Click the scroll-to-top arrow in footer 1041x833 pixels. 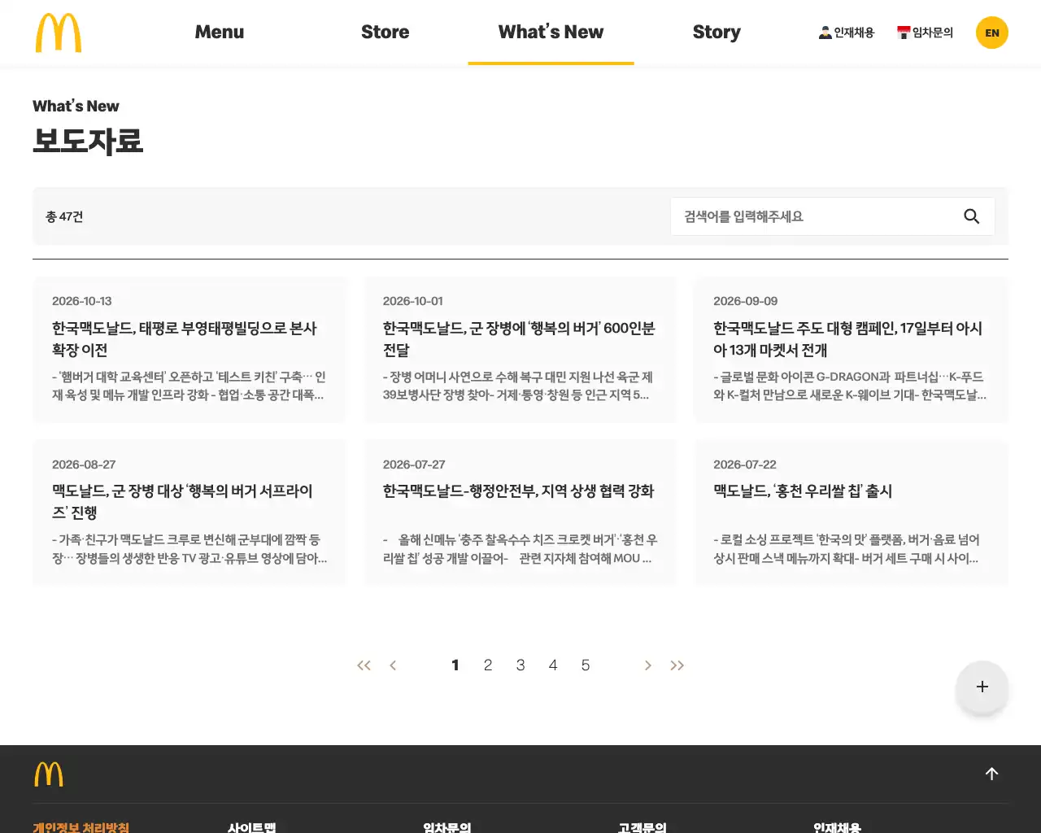coord(991,774)
